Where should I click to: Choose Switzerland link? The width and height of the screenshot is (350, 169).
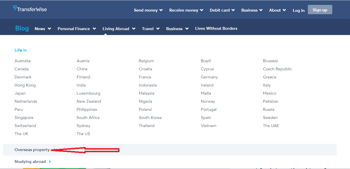click(25, 126)
